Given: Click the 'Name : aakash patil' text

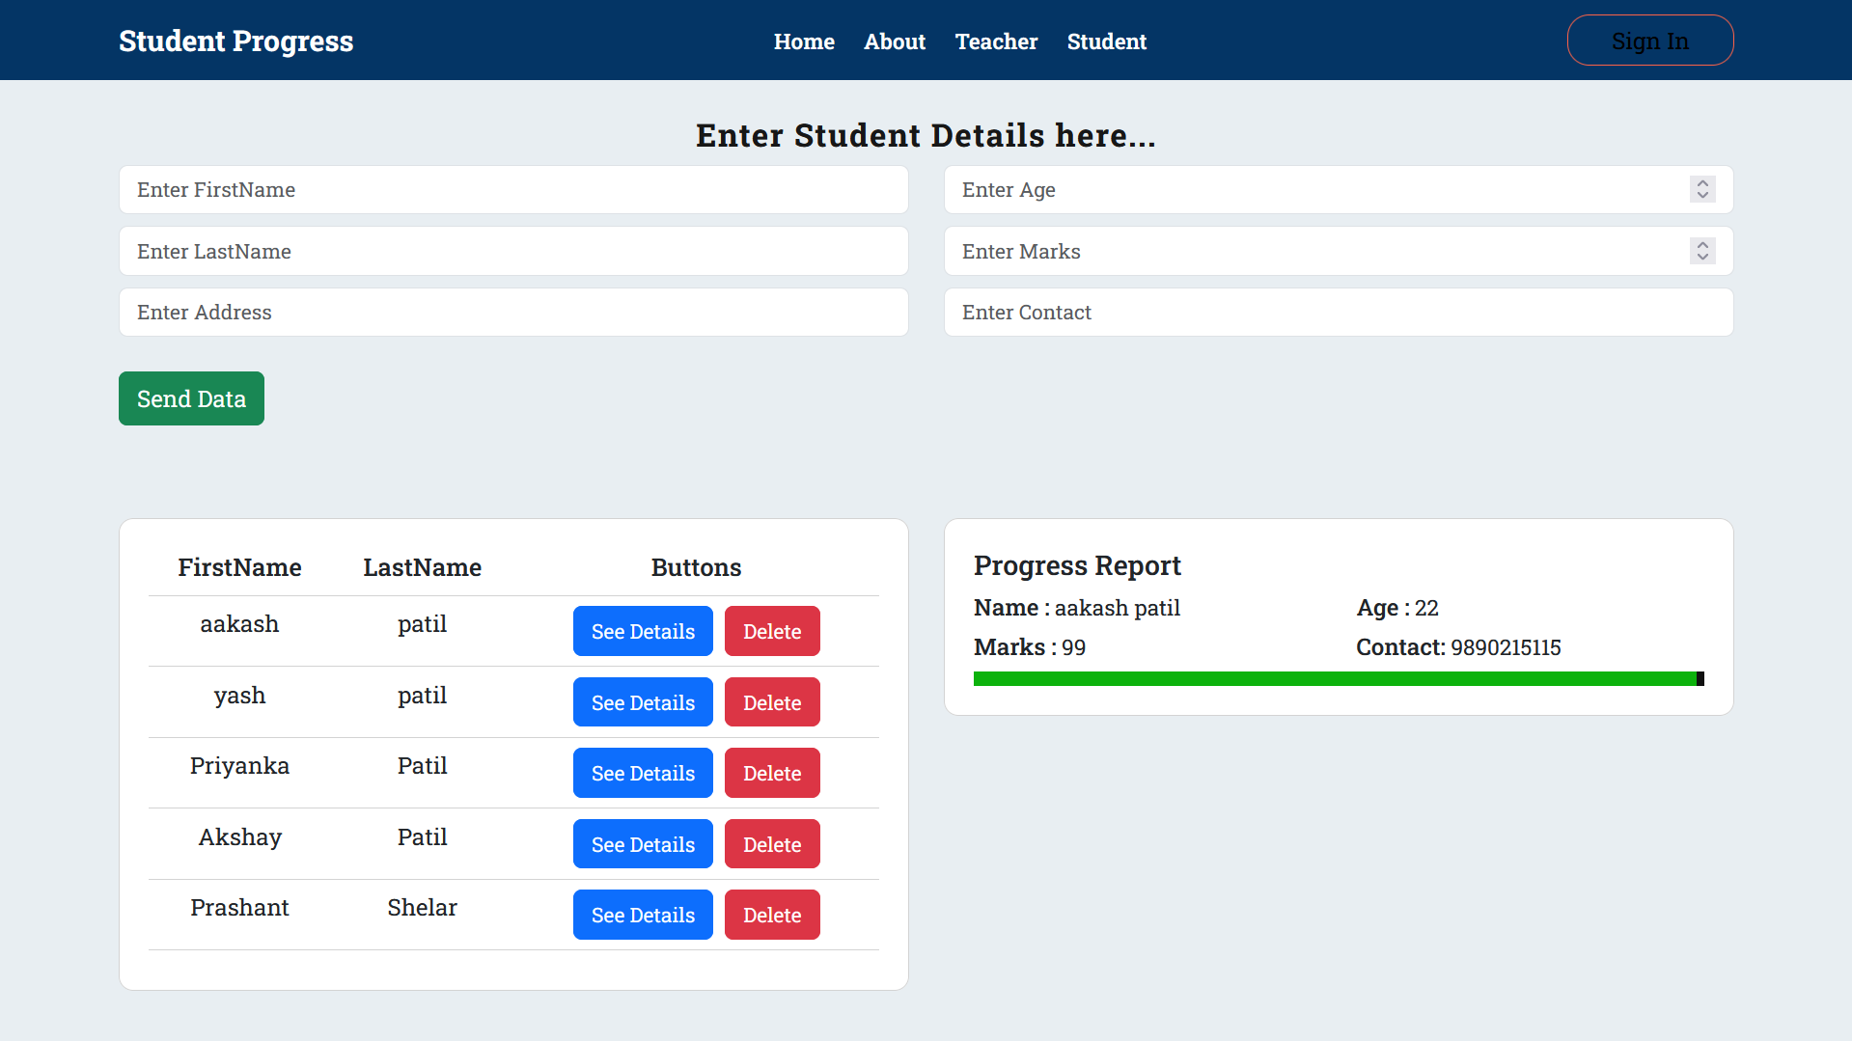Looking at the screenshot, I should 1077,608.
